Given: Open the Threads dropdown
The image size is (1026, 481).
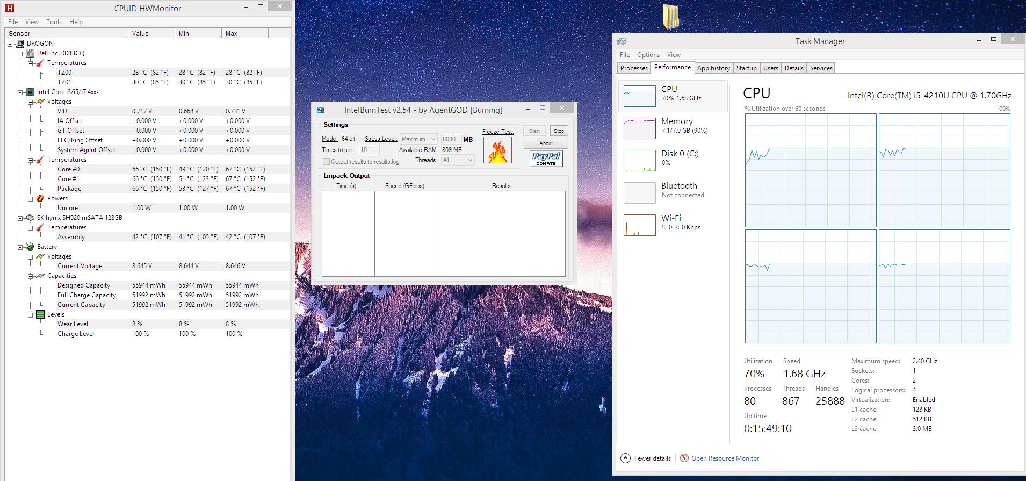Looking at the screenshot, I should coord(458,160).
